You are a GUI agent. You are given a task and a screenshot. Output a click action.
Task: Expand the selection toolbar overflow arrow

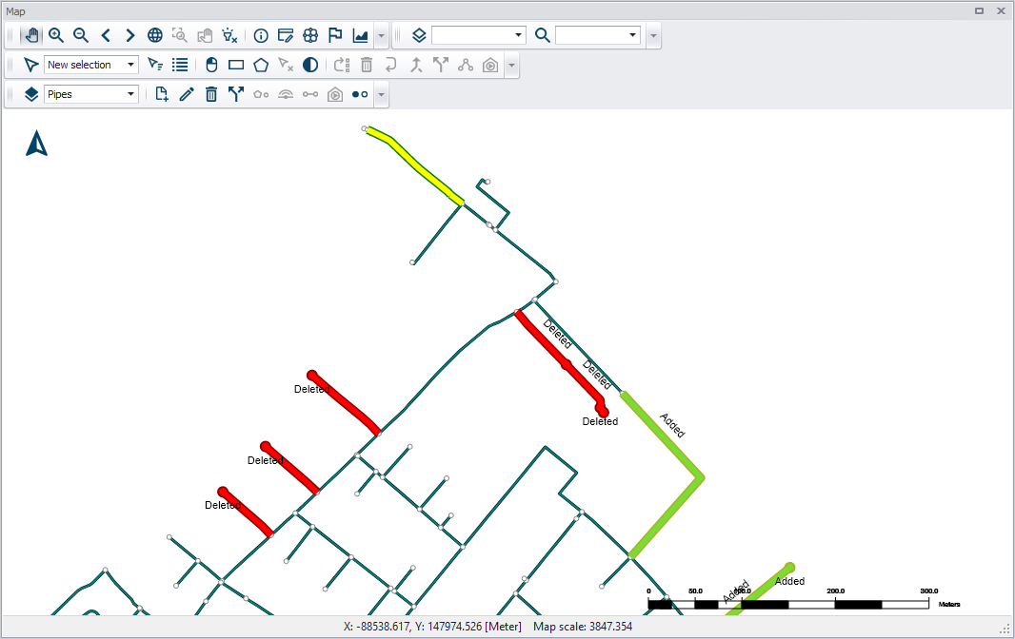tap(512, 66)
